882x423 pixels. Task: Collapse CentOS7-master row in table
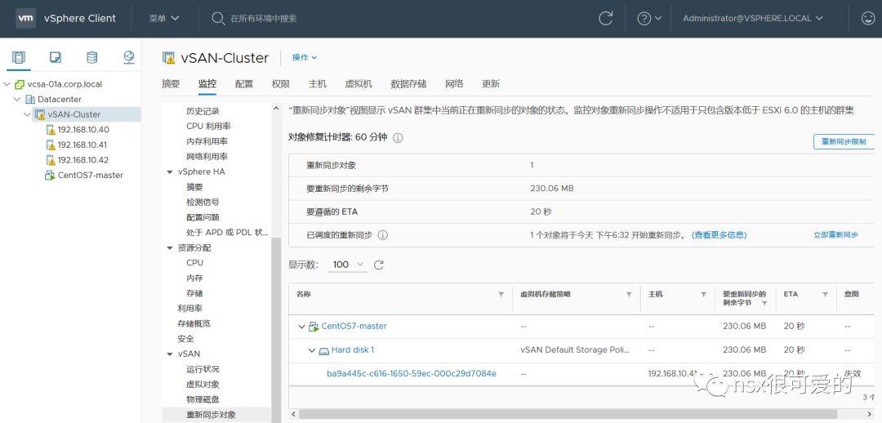tap(302, 327)
